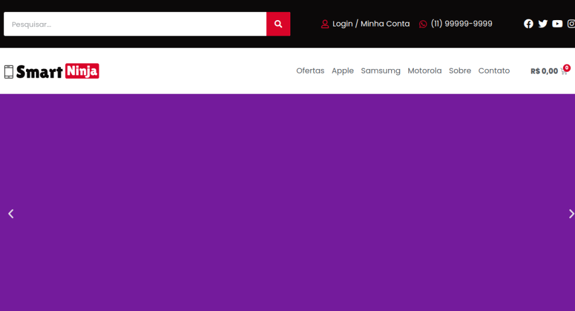The height and width of the screenshot is (311, 575).
Task: Click the red search magnifier button
Action: tap(278, 24)
